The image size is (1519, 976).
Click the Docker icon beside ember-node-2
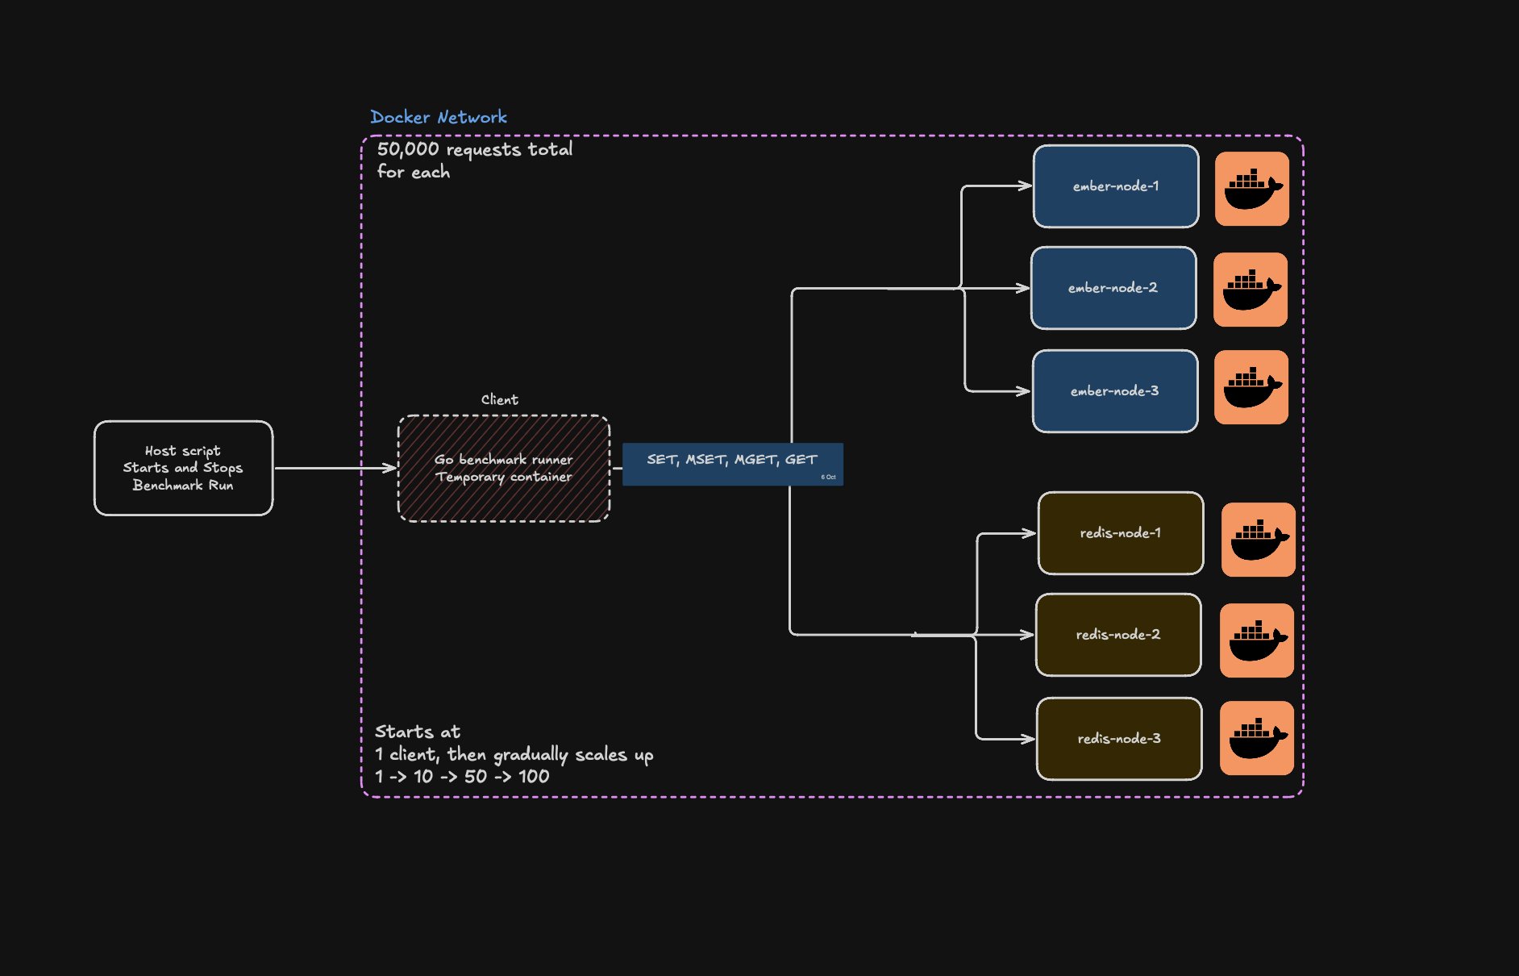1250,290
